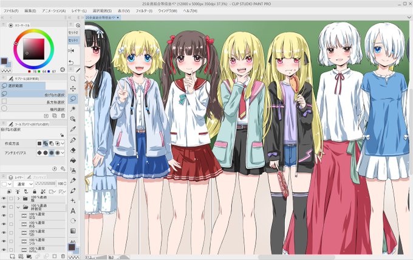Screen dimensions: 413x260
Task: Select the Object operation cursor tool
Action: [73, 119]
